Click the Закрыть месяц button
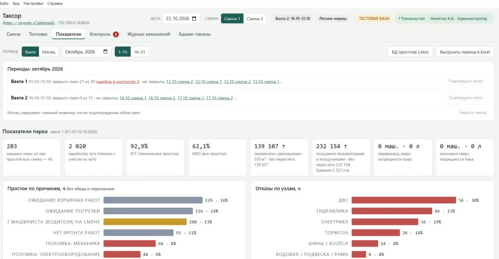Viewport: 499px width, 259px height. click(x=473, y=113)
